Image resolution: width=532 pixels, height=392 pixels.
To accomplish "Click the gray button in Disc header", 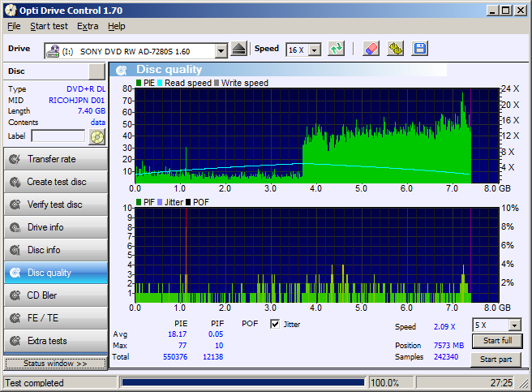I will coord(97,71).
